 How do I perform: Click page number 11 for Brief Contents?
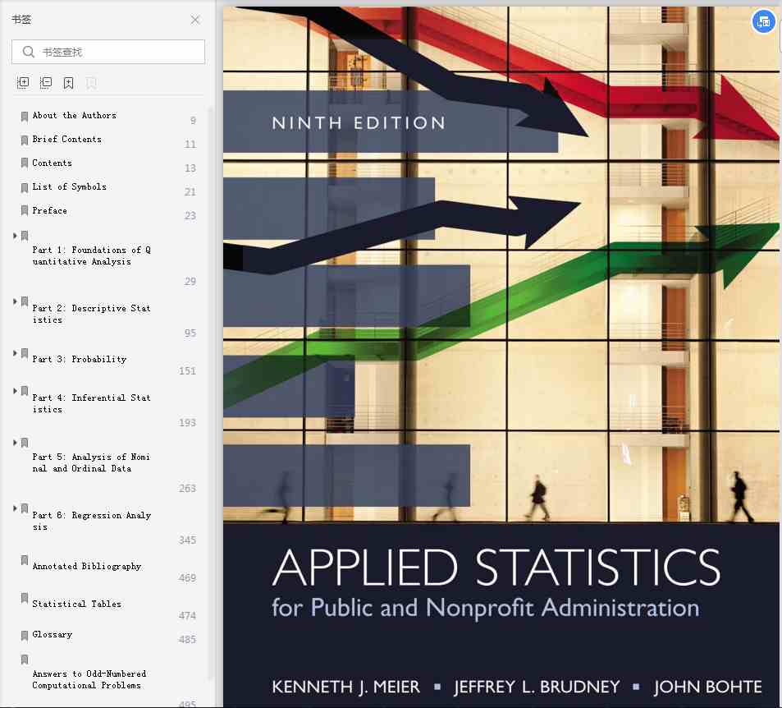(190, 145)
